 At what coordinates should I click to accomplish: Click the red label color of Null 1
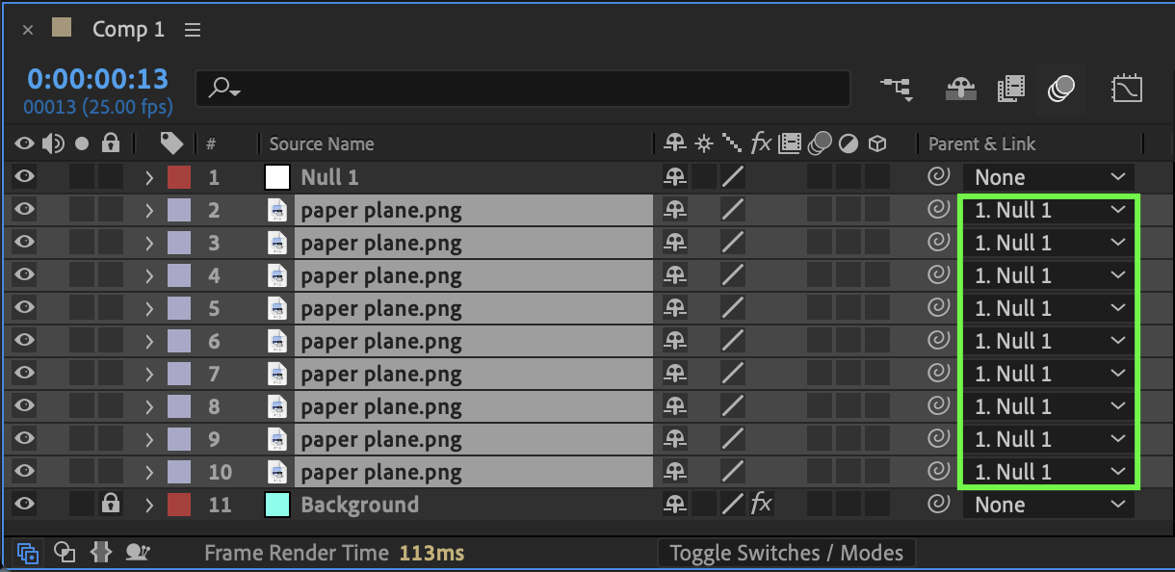tap(179, 177)
